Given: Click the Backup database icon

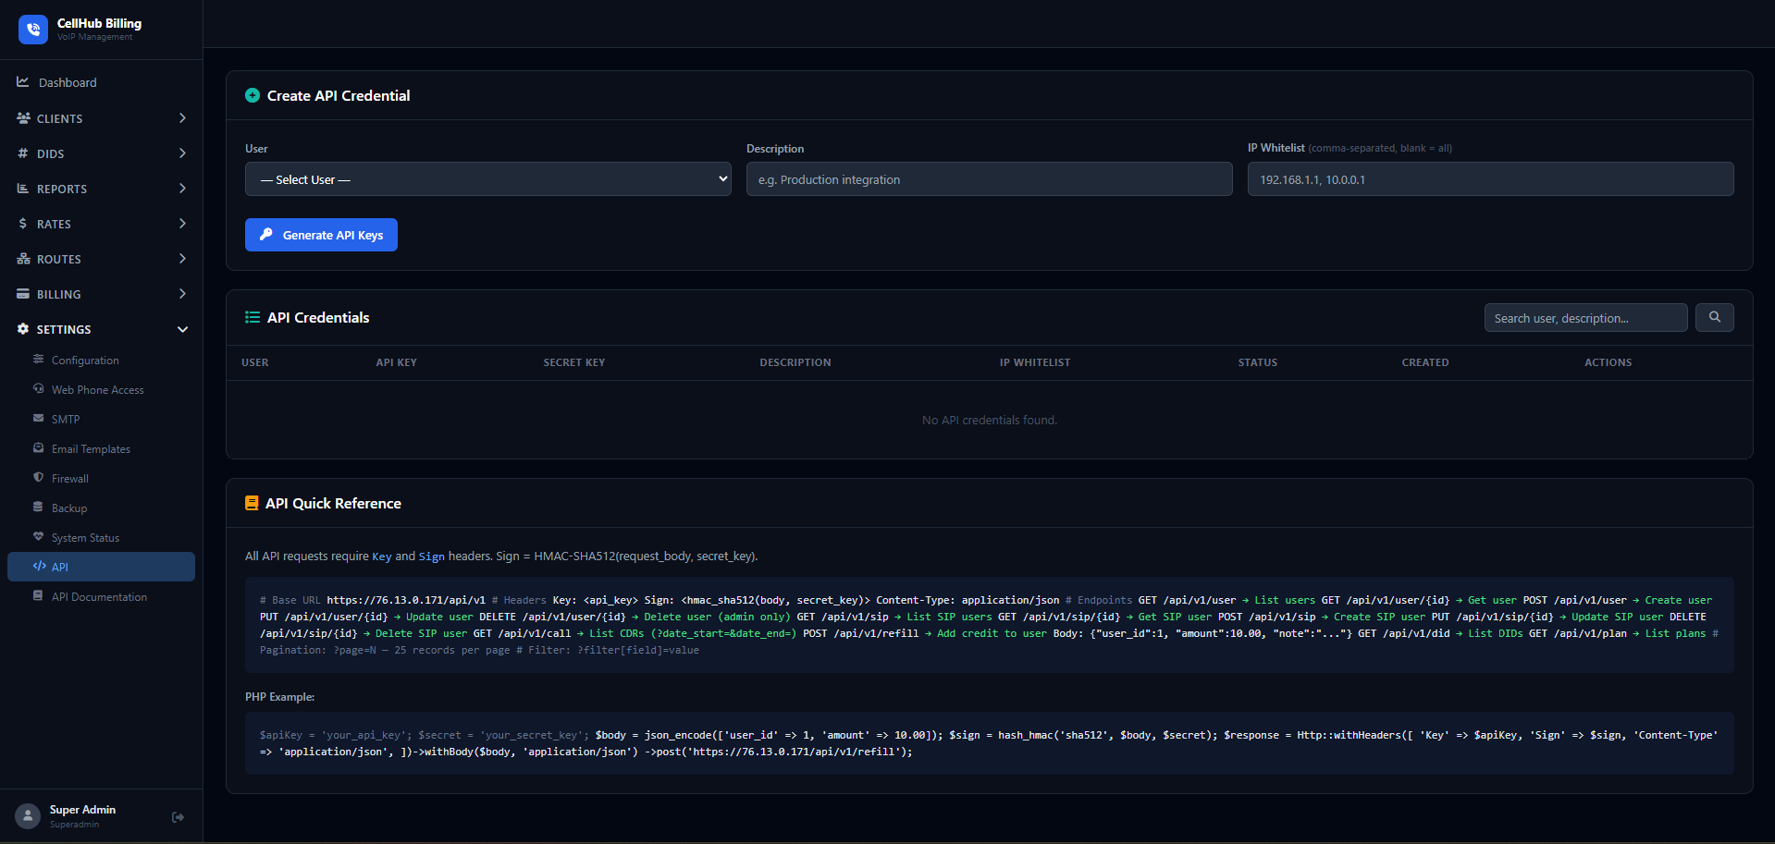Looking at the screenshot, I should [x=38, y=508].
